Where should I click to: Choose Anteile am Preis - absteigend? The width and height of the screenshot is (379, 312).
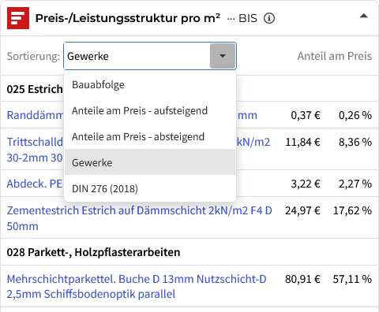coord(150,136)
